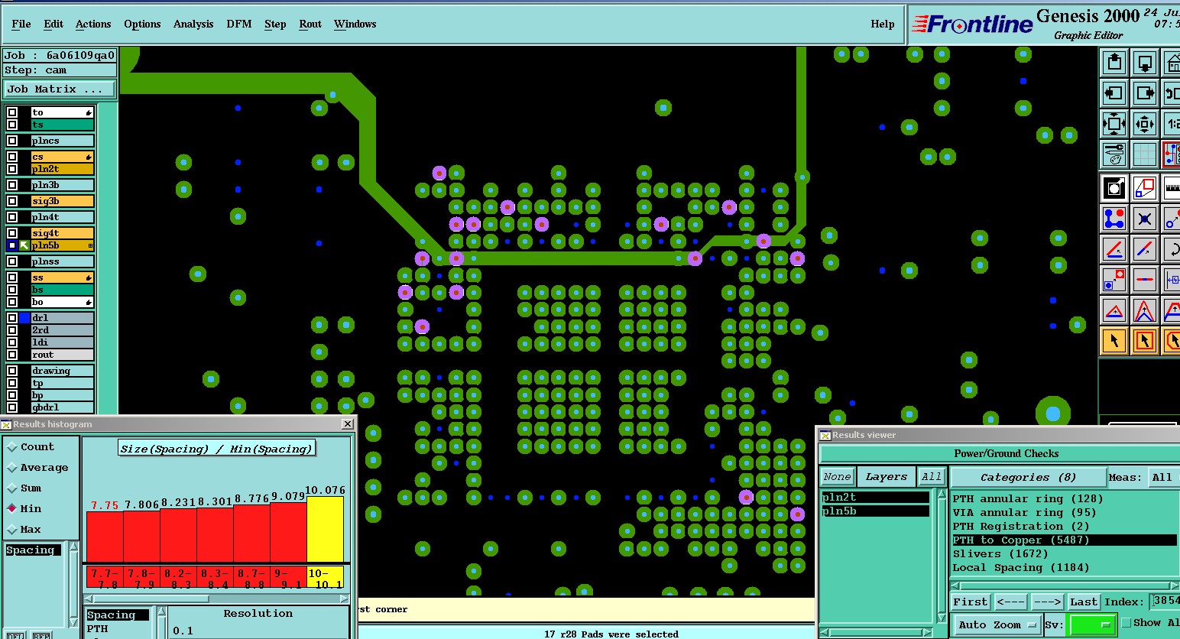Open the Rout menu
The height and width of the screenshot is (639, 1180).
pos(310,24)
